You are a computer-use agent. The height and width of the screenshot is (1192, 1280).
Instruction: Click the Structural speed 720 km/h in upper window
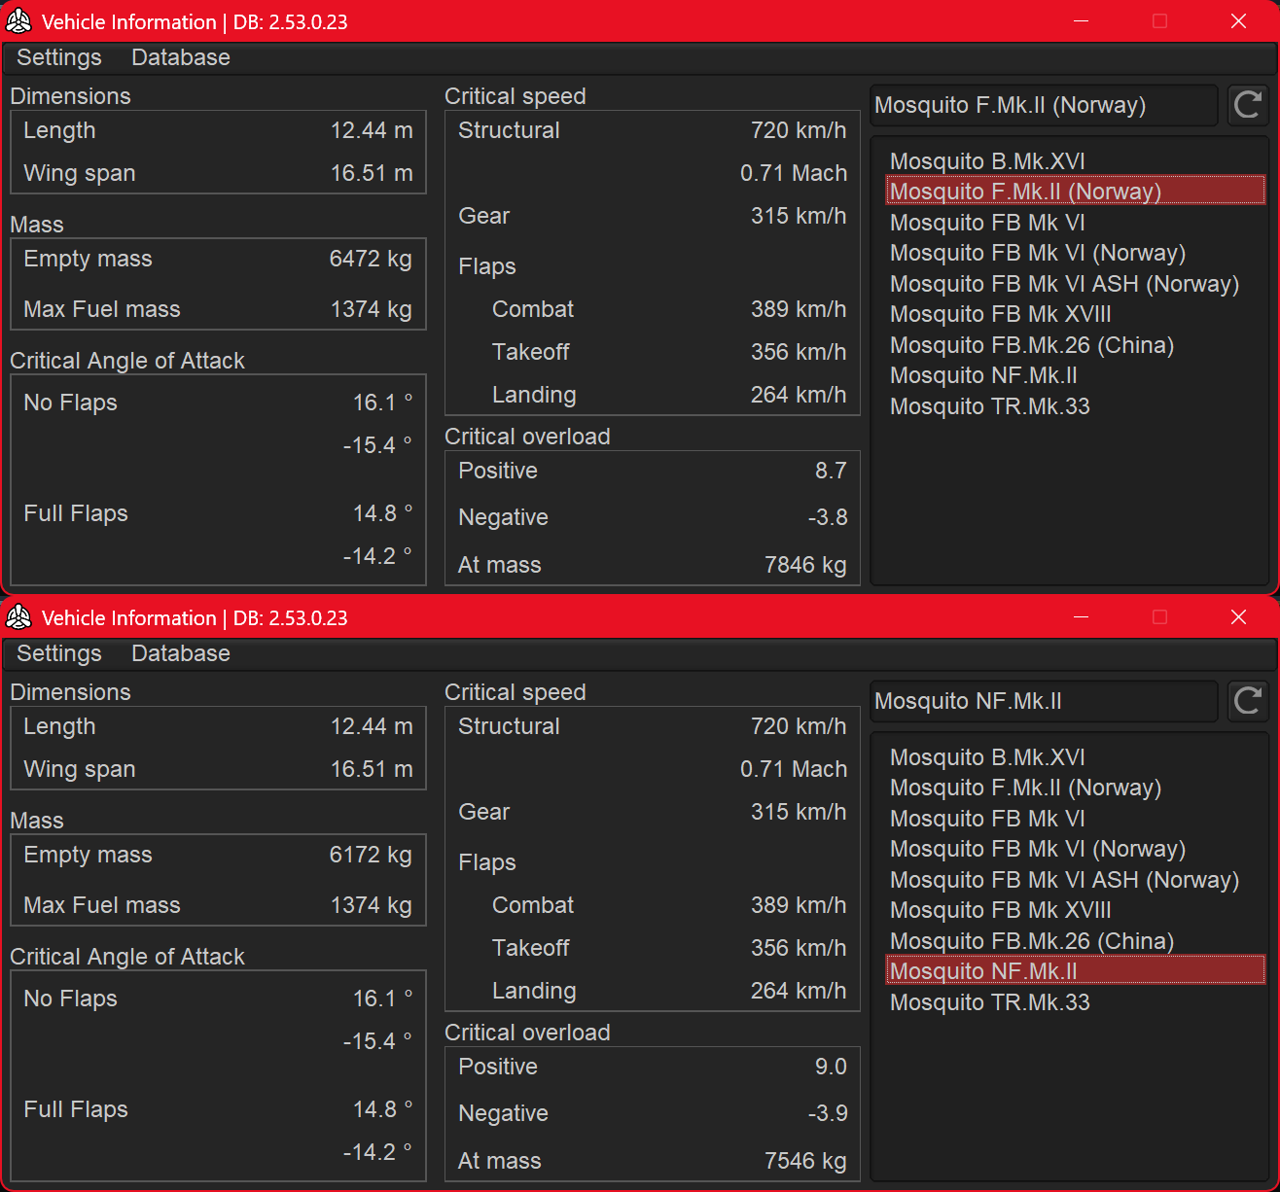point(799,130)
